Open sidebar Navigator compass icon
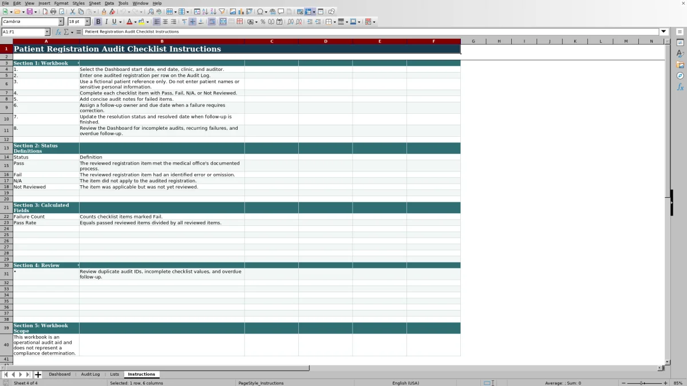The image size is (687, 386). click(680, 75)
